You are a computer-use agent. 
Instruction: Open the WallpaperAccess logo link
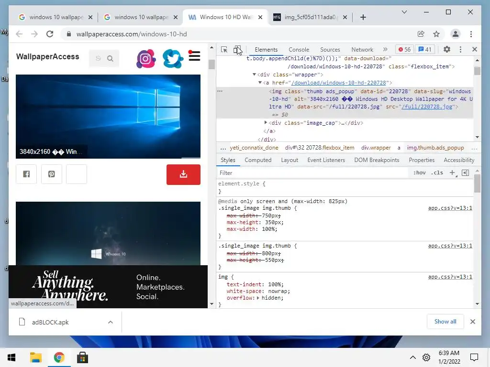[47, 56]
